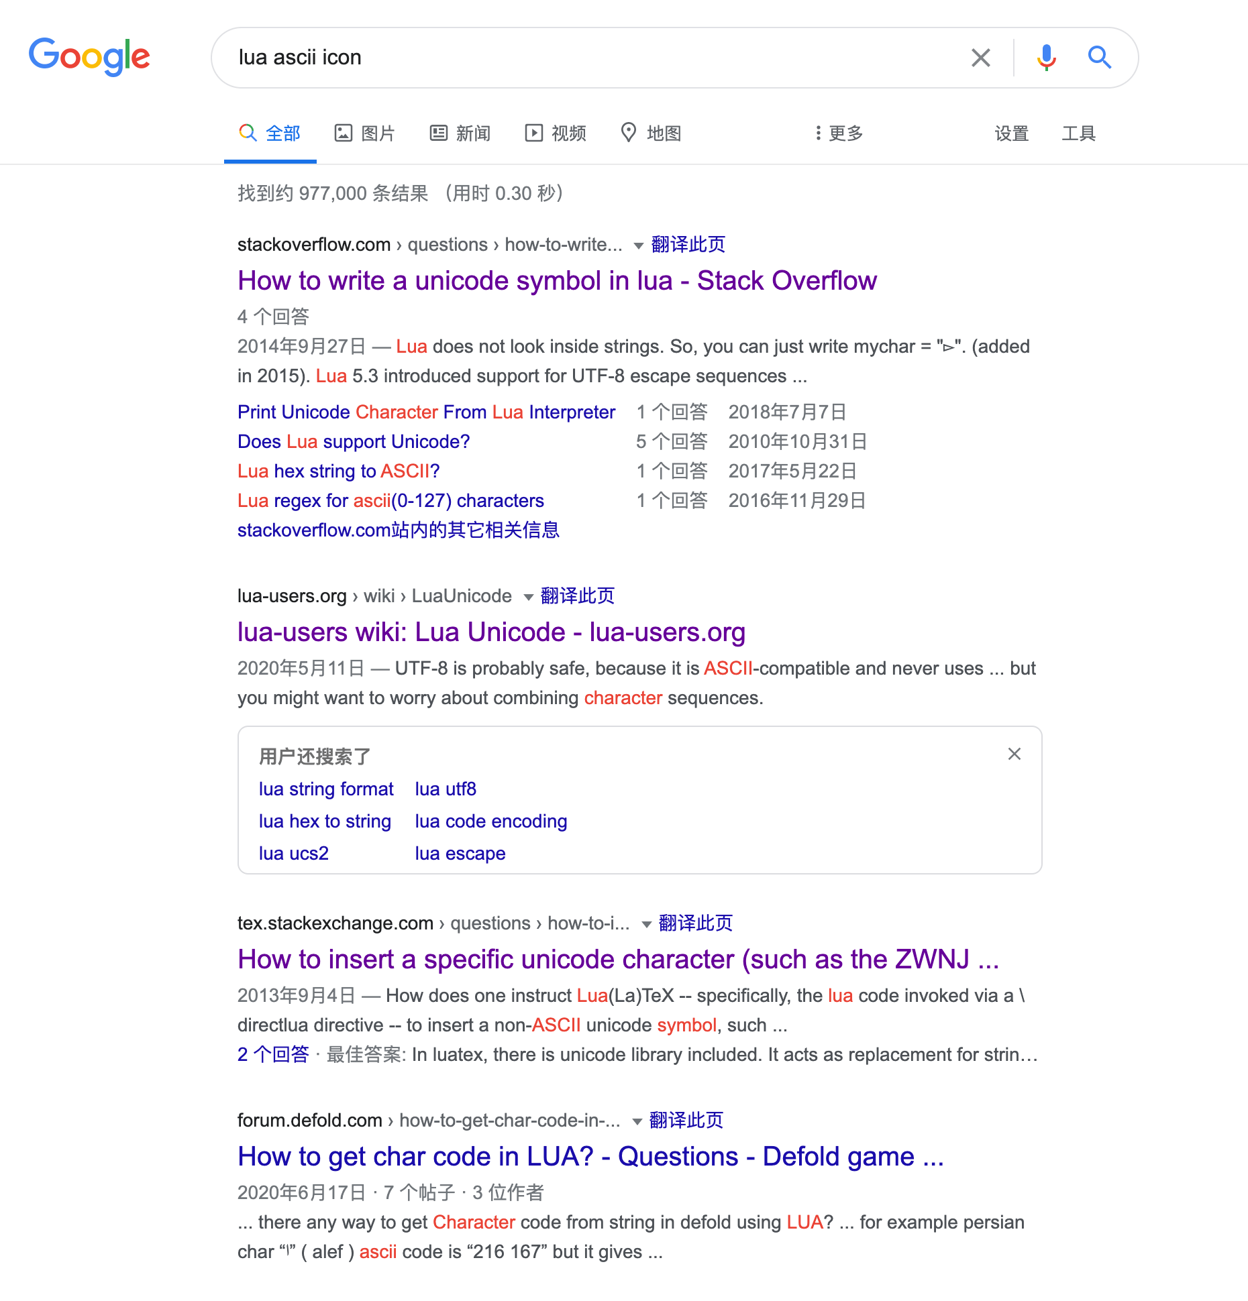Click 翻译此页 for the tex.stackexchange.com result
Screen dimensions: 1248x1301
coord(696,923)
